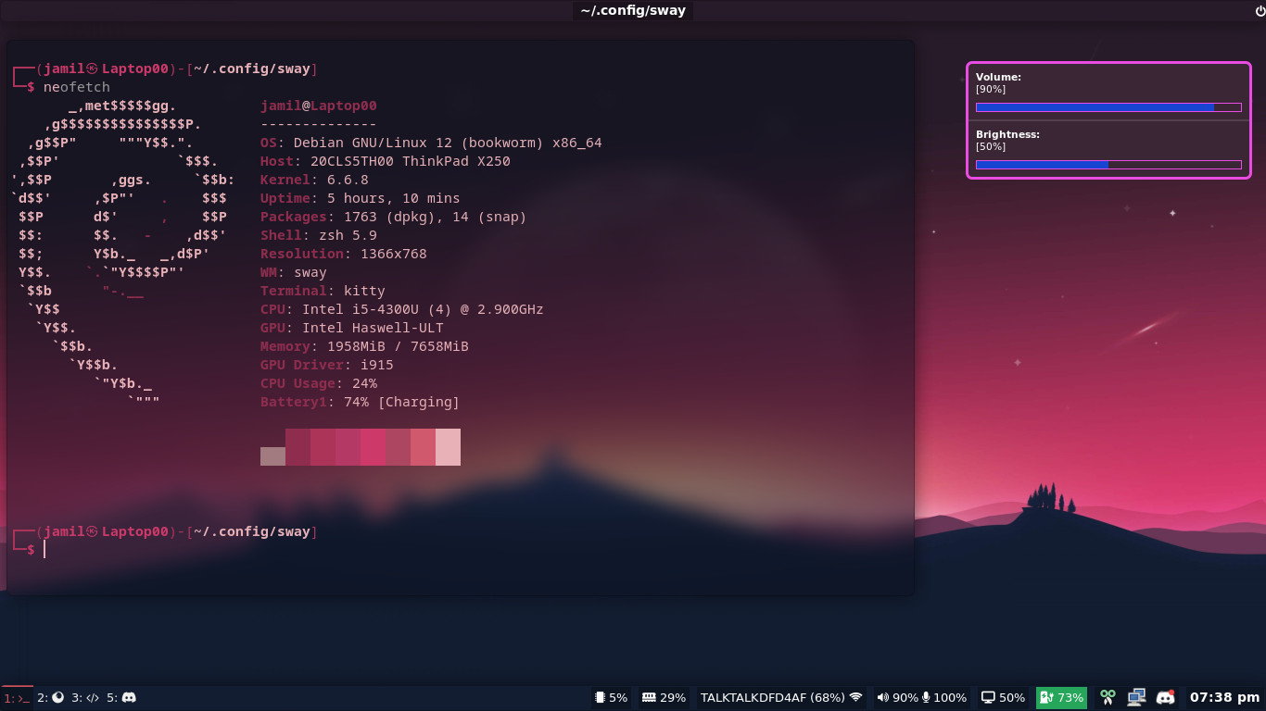
Task: Click the Volume progress bar
Action: pyautogui.click(x=1108, y=107)
